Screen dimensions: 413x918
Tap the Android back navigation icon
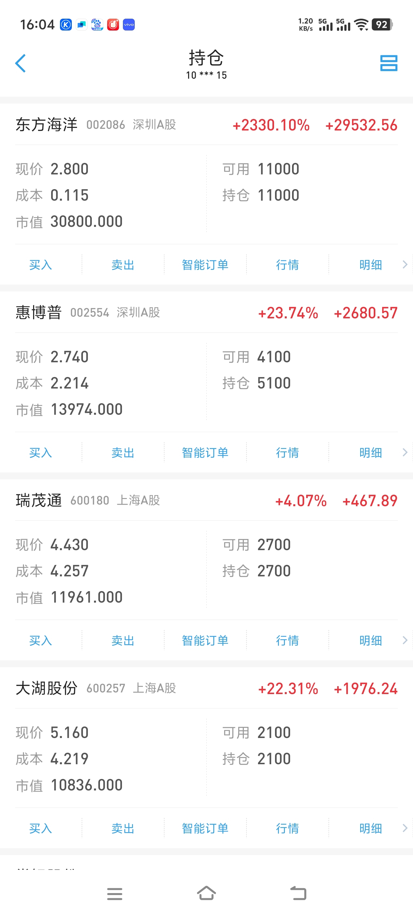(x=298, y=893)
